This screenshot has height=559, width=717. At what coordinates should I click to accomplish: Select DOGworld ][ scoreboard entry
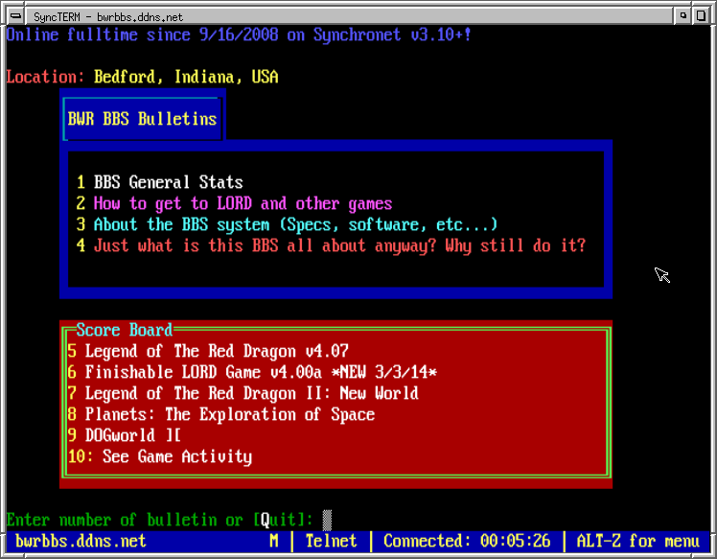point(125,435)
